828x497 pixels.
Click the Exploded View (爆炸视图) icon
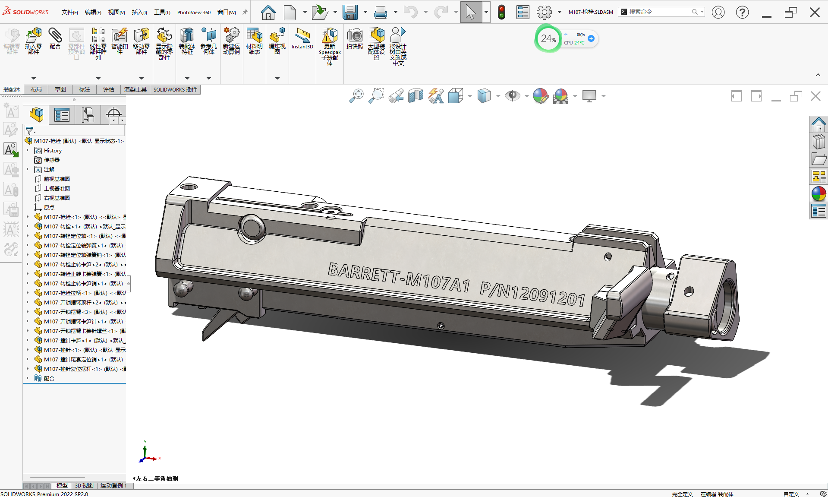pyautogui.click(x=277, y=41)
